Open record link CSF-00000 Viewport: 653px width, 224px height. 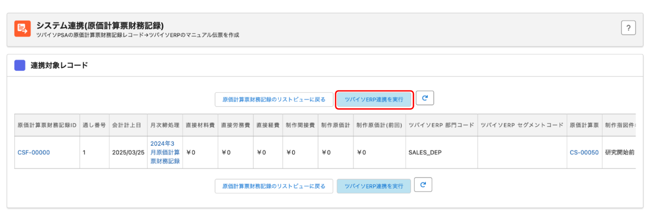pyautogui.click(x=34, y=152)
